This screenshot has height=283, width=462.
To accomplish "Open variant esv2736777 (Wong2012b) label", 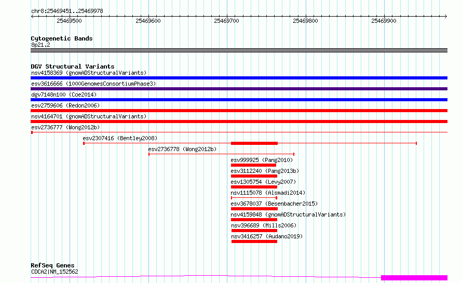I will pos(65,127).
